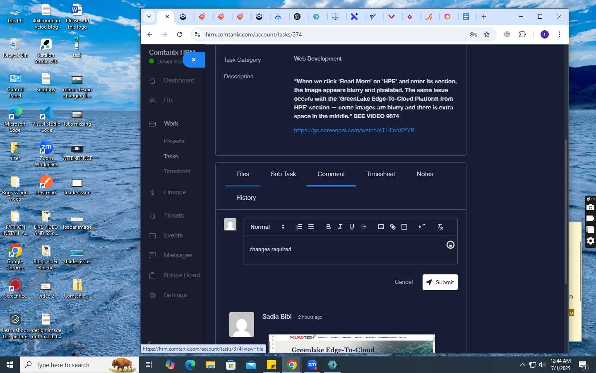The image size is (596, 373).
Task: Open the Chrome tab search dropdown
Action: point(149,17)
